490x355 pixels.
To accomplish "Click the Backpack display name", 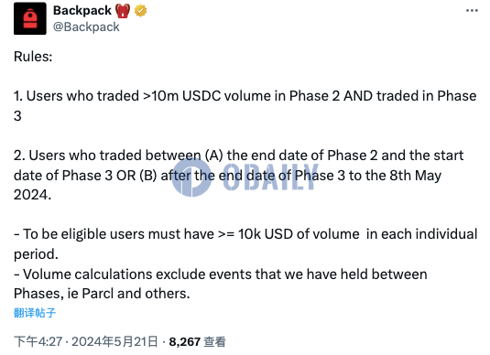I will pyautogui.click(x=82, y=11).
